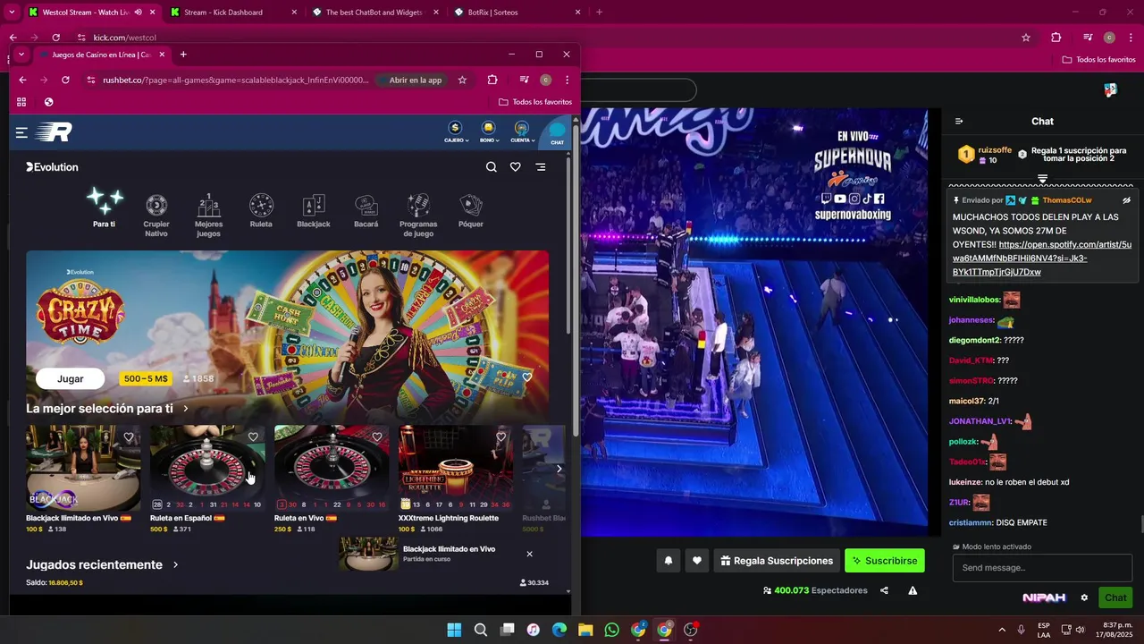Open the Spotify link in pinned message
Image resolution: width=1144 pixels, height=644 pixels.
coord(1042,258)
